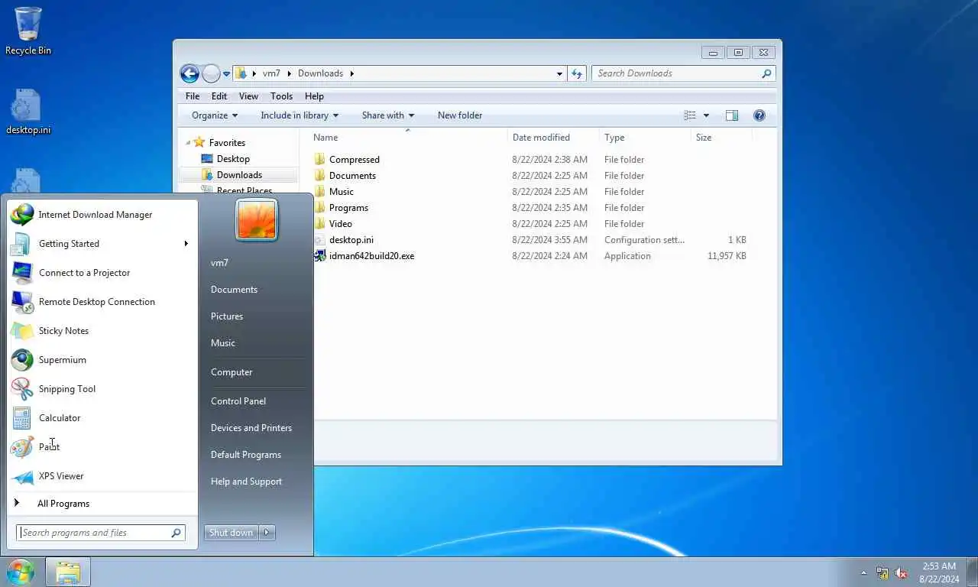Select the Compressed folder
This screenshot has width=978, height=587.
tap(355, 160)
